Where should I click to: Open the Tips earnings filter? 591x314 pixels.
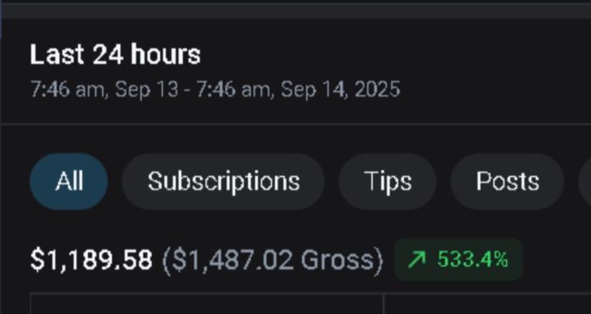[x=387, y=181]
